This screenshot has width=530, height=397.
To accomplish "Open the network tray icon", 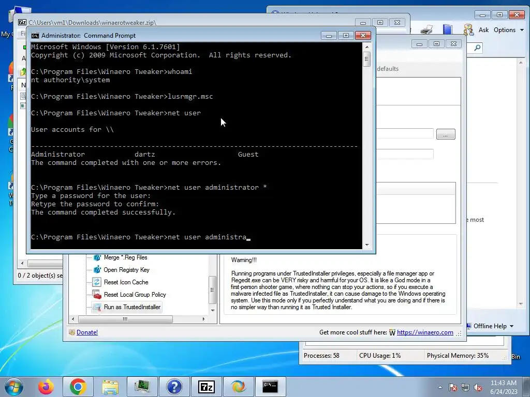I will pyautogui.click(x=465, y=387).
